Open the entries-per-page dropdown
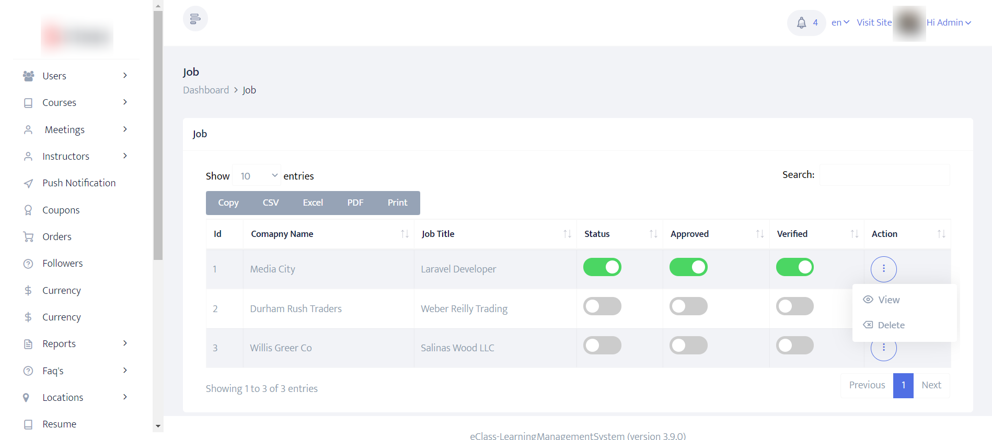The image size is (992, 440). (x=257, y=176)
